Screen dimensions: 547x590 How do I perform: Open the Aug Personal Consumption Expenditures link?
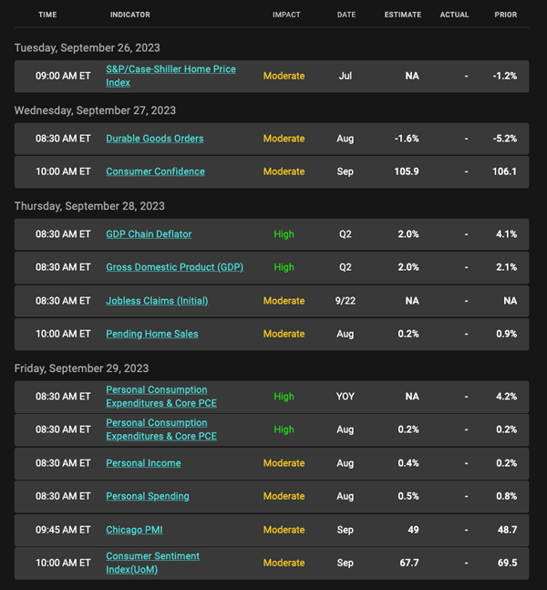[x=161, y=430]
